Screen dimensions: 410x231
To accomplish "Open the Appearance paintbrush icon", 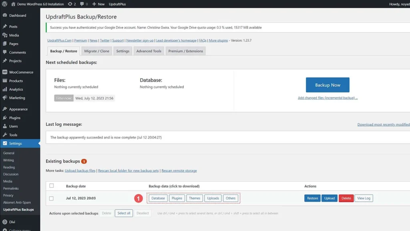I will pos(6,109).
